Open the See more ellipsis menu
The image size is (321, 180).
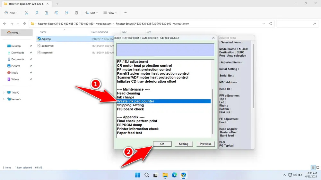[x=126, y=13]
